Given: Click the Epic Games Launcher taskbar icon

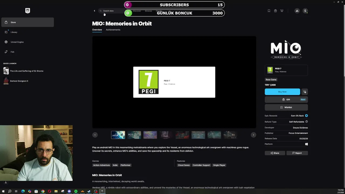Looking at the screenshot, I should (x=102, y=191).
